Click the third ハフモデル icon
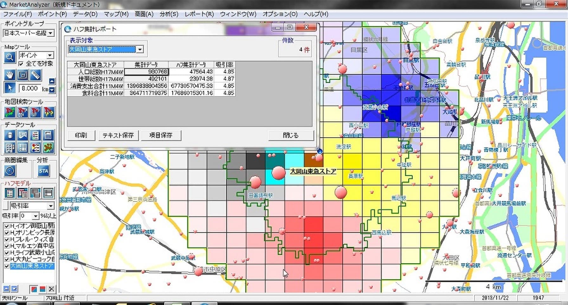 [35, 193]
